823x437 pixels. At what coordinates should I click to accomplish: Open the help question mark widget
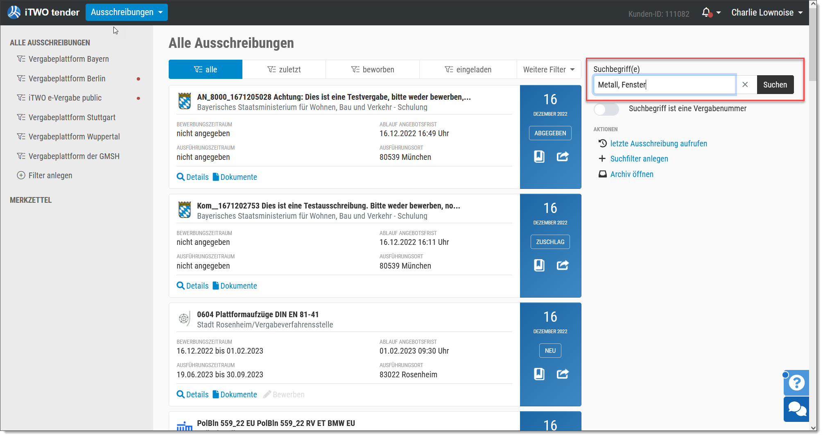click(796, 383)
